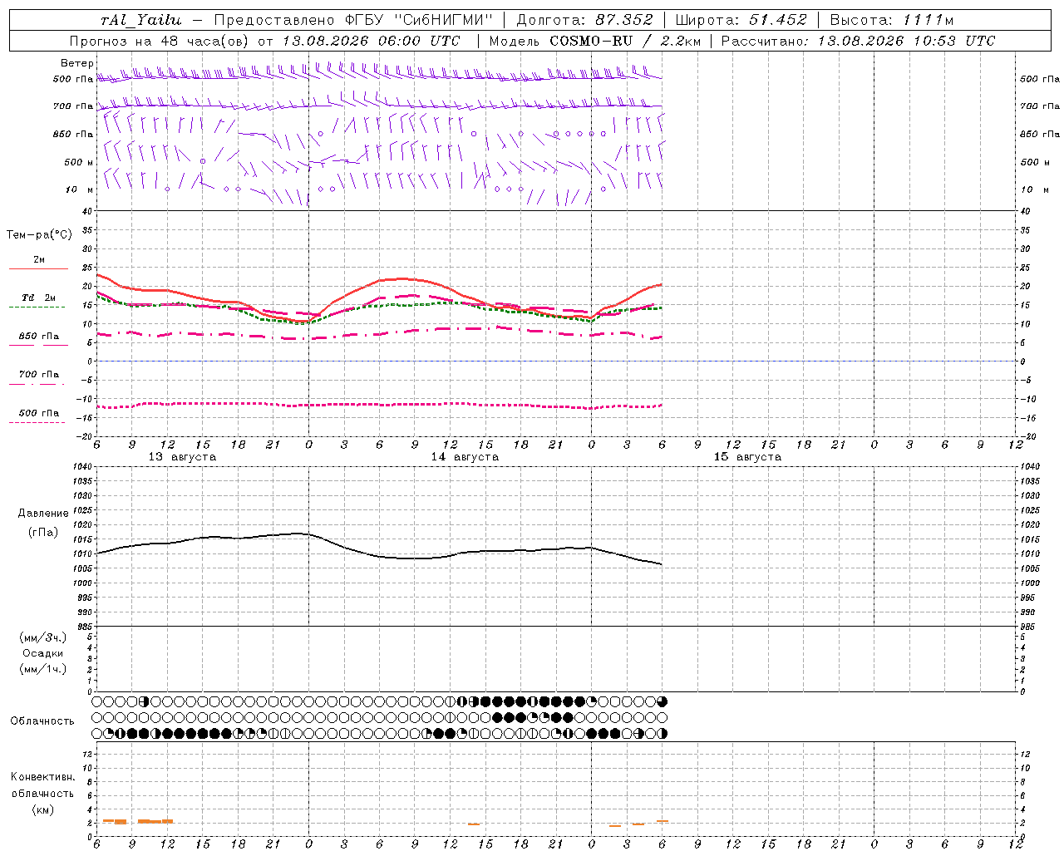
Task: Select the 14 августа date label
Action: [465, 457]
